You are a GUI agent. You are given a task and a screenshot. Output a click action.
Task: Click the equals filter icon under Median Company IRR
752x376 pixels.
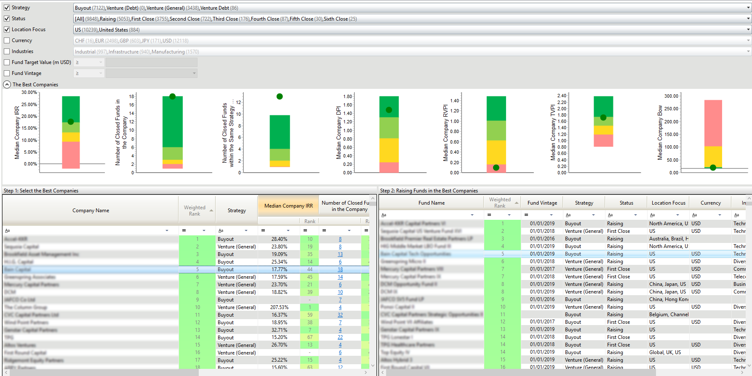(x=263, y=231)
